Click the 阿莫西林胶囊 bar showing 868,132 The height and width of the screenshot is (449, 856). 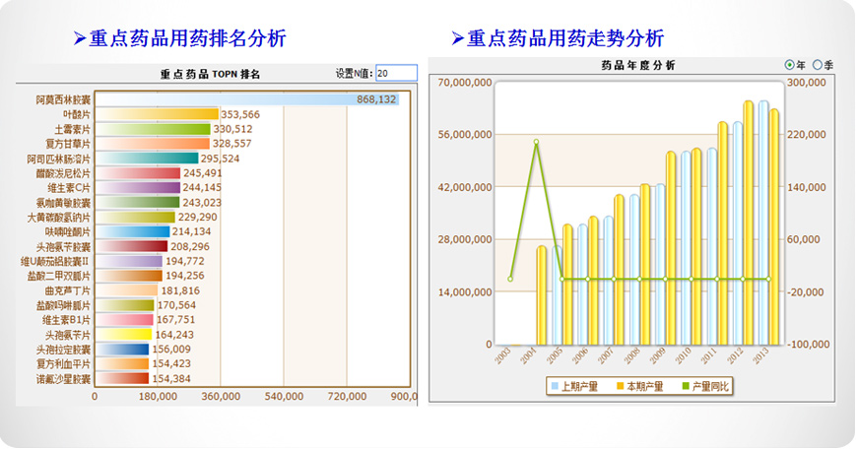tap(246, 99)
